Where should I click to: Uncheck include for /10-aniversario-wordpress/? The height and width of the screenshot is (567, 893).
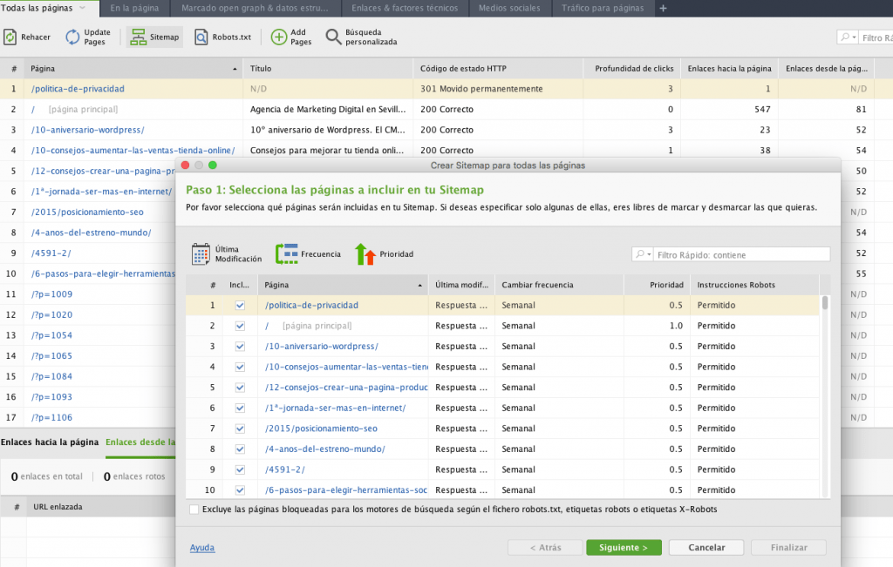point(240,347)
